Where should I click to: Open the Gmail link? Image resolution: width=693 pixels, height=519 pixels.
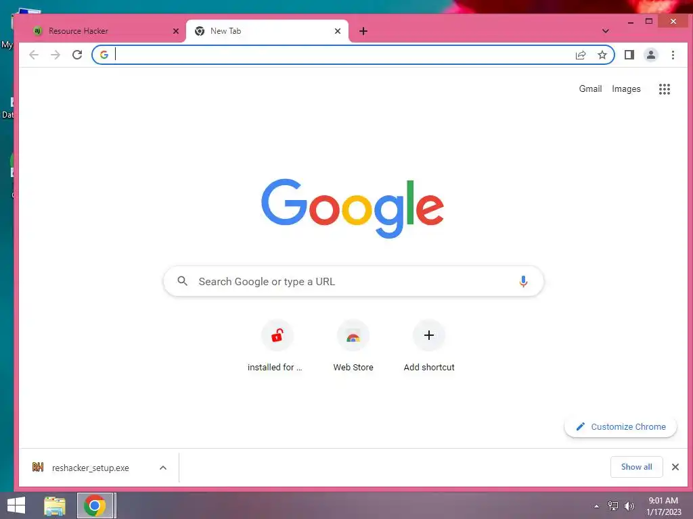click(x=590, y=89)
